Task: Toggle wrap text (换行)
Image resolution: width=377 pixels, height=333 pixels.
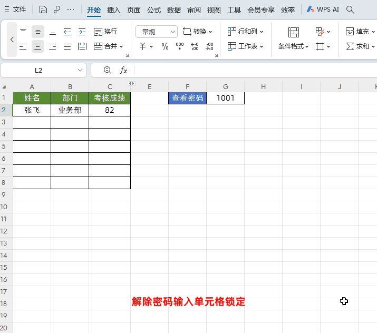Action: coord(105,32)
